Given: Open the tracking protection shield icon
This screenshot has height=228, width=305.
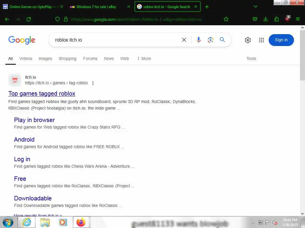Looking at the screenshot, I should [57, 19].
